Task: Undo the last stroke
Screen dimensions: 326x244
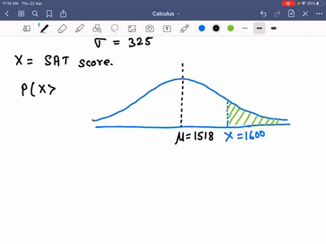Action: pos(264,14)
